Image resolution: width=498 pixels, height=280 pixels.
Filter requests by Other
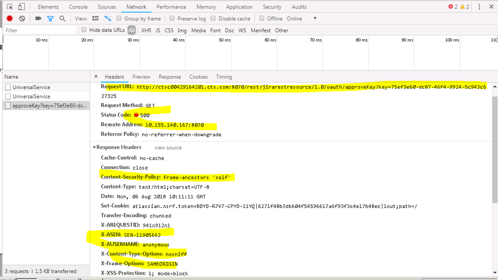click(282, 30)
